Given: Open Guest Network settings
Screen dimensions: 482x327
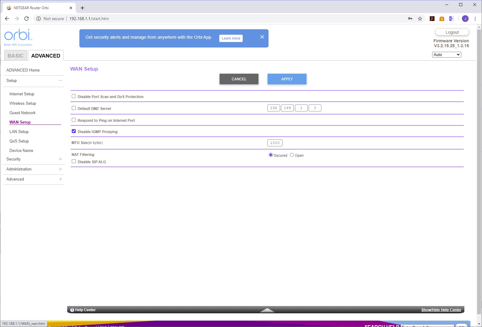Looking at the screenshot, I should click(23, 113).
